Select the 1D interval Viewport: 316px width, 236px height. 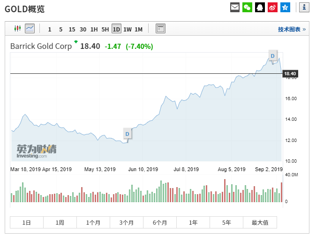tap(116, 29)
